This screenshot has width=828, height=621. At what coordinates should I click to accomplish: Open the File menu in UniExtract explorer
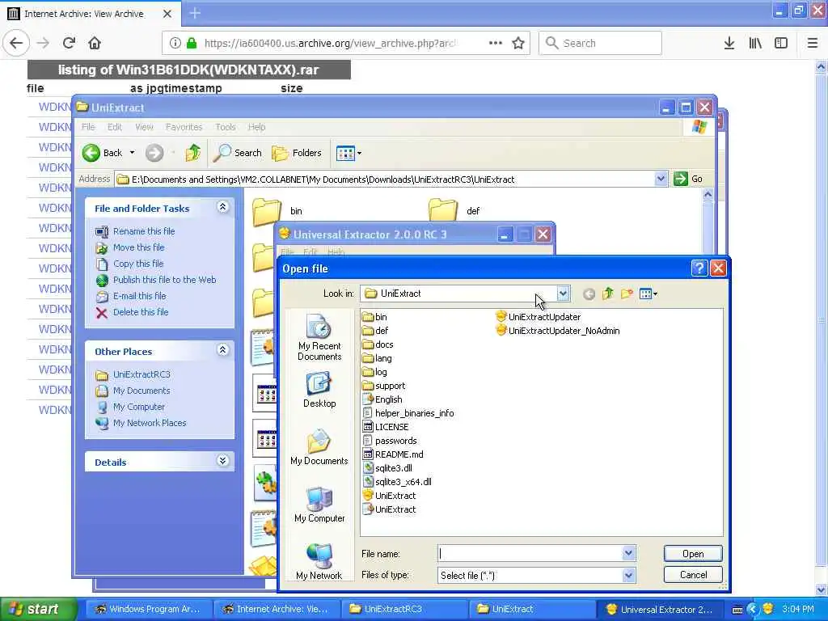coord(88,127)
